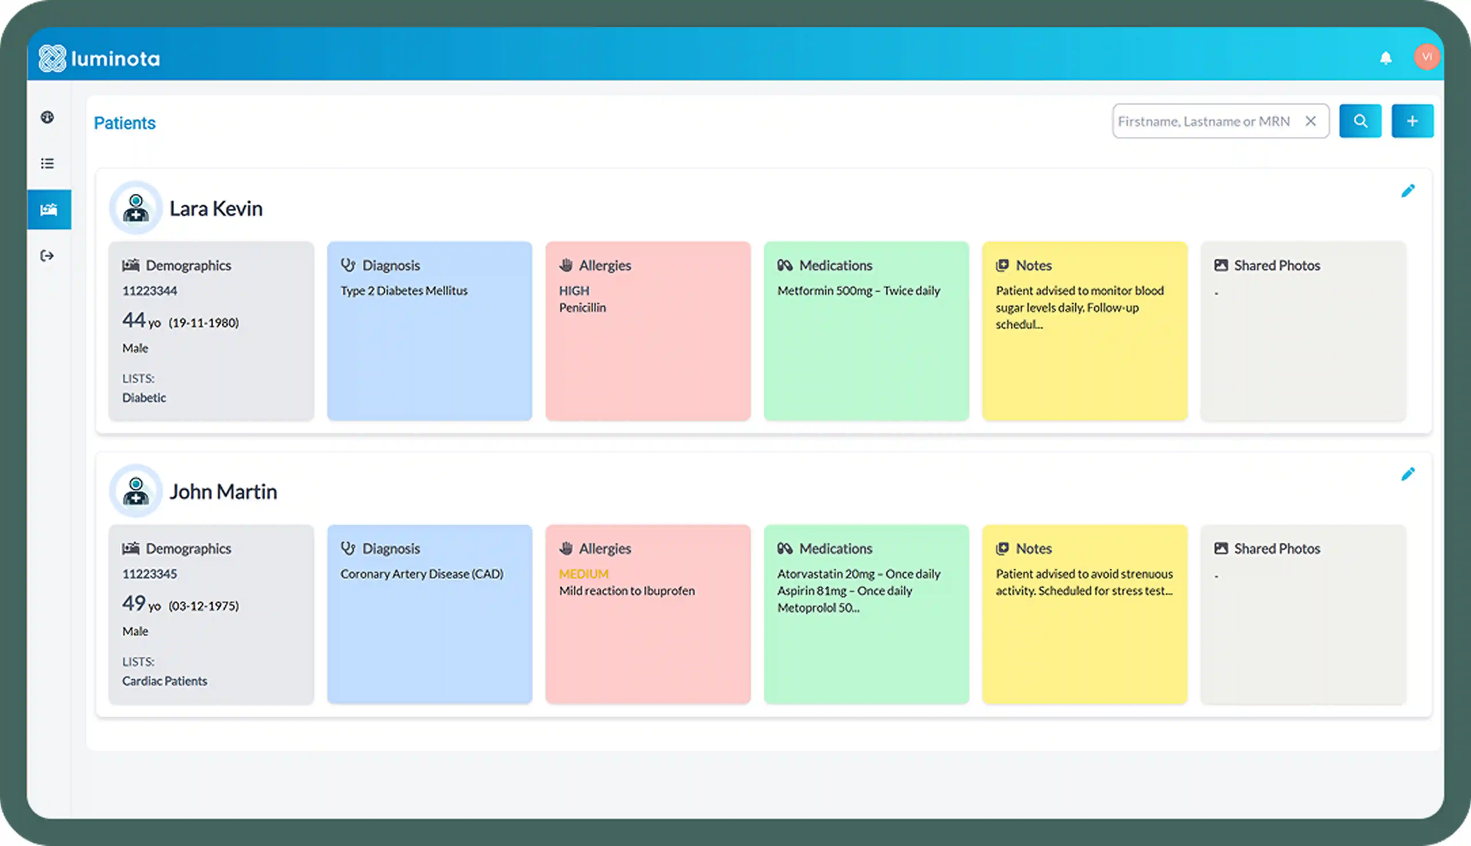Open the user avatar menu
The width and height of the screenshot is (1471, 846).
point(1426,57)
